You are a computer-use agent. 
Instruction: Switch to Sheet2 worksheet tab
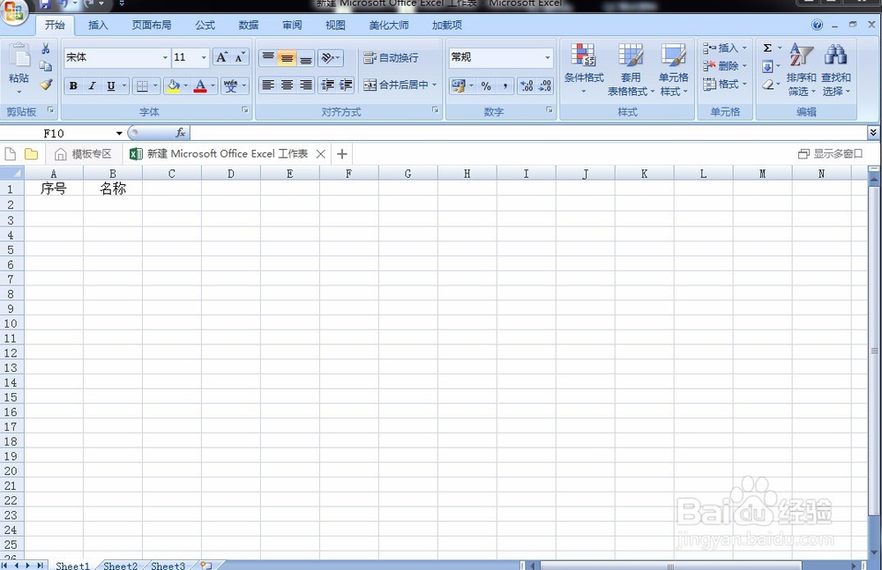pyautogui.click(x=120, y=566)
